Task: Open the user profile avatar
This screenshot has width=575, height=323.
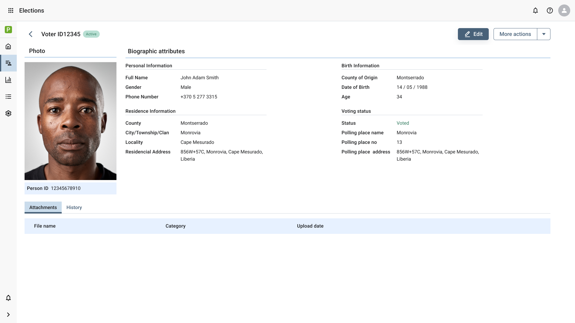Action: pyautogui.click(x=564, y=10)
